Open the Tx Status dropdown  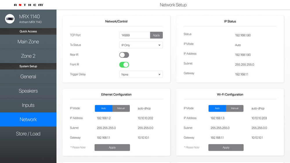coord(141,45)
